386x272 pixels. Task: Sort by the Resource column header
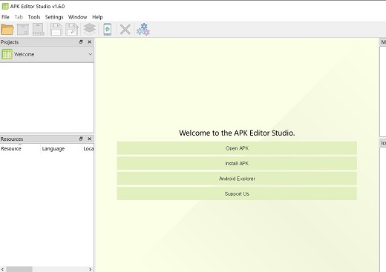[x=20, y=148]
